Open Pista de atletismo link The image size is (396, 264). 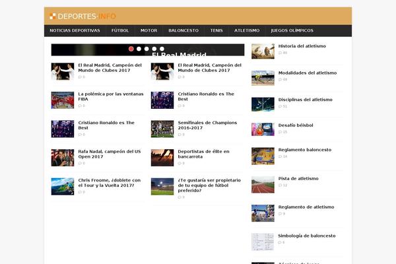[298, 179]
